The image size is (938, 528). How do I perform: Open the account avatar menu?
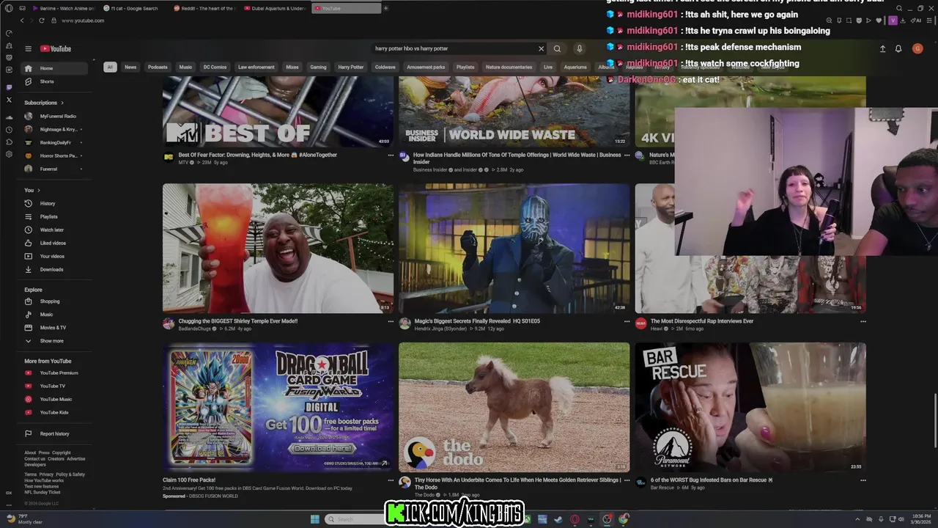[x=917, y=48]
